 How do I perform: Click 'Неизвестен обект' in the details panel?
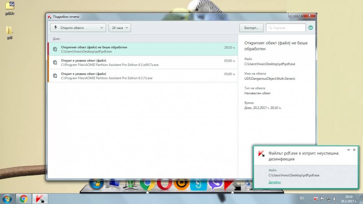[257, 93]
